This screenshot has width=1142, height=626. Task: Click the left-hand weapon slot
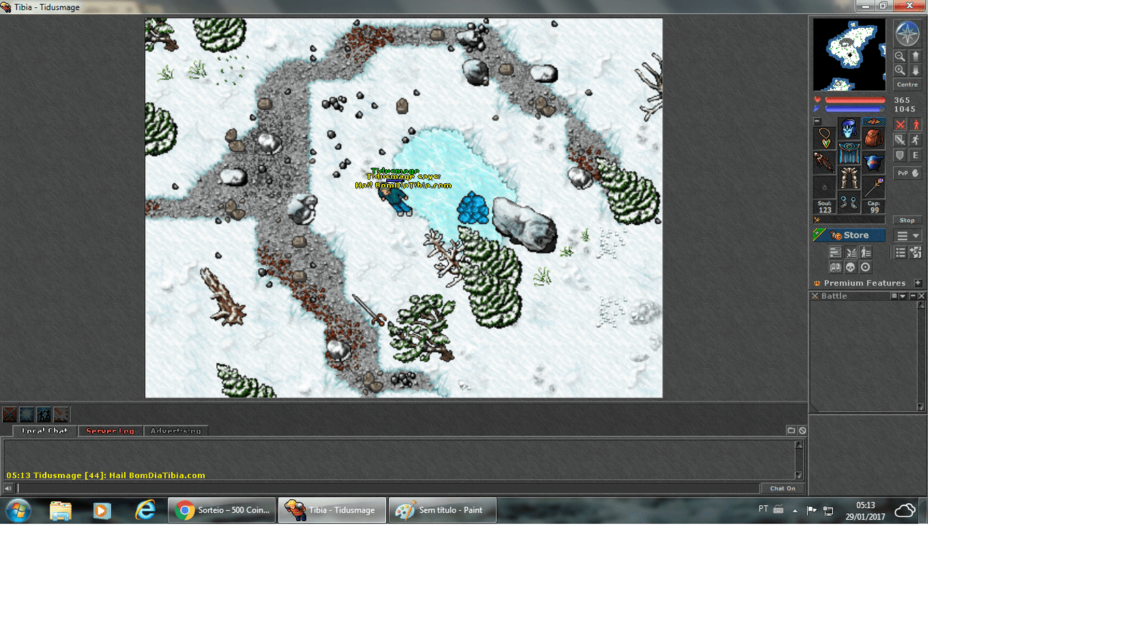(824, 162)
